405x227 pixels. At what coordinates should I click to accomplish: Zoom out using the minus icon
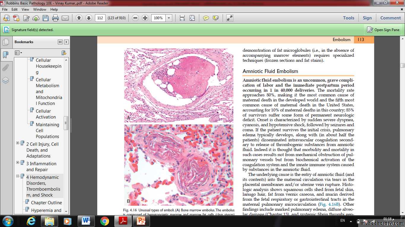point(135,18)
